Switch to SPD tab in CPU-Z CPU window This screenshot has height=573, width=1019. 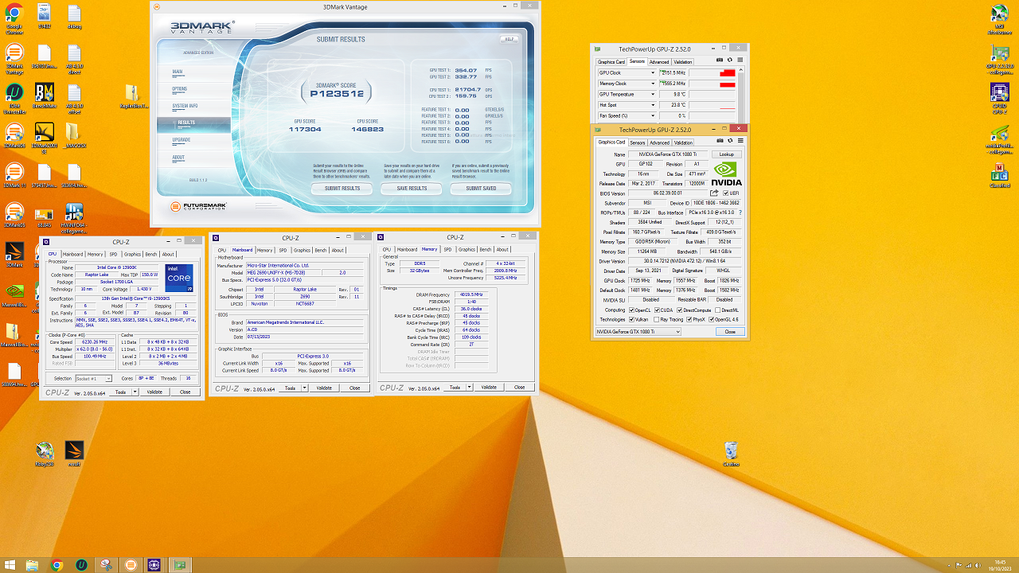tap(113, 254)
